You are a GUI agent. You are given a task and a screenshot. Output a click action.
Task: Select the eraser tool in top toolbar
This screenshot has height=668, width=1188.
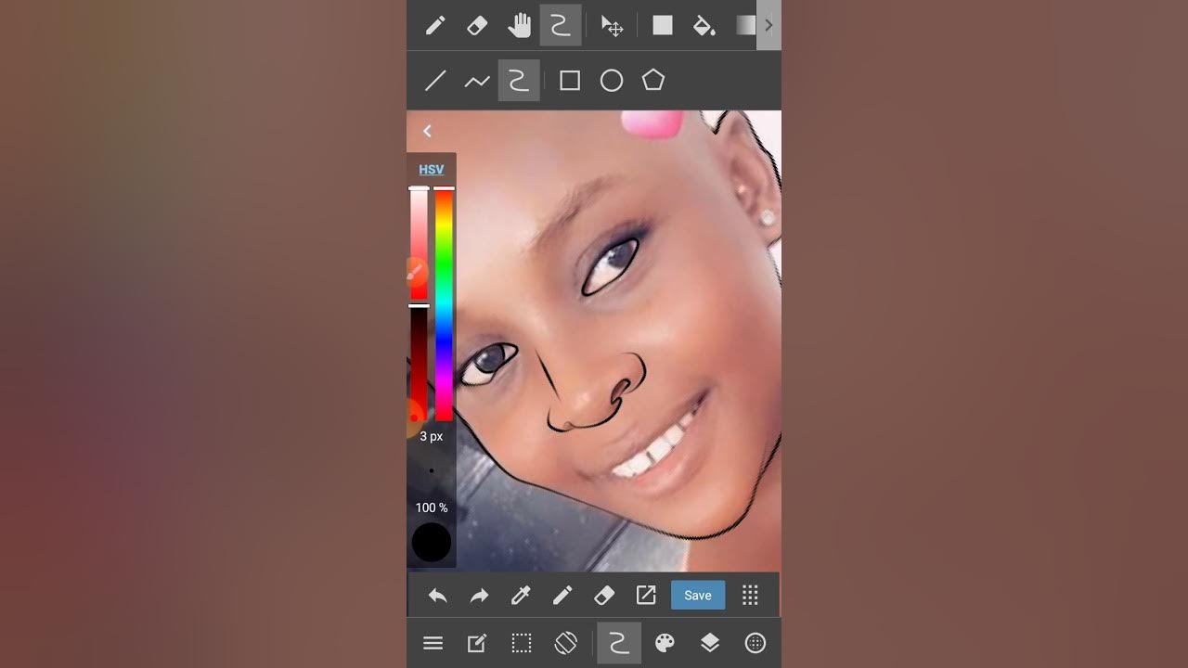click(477, 26)
